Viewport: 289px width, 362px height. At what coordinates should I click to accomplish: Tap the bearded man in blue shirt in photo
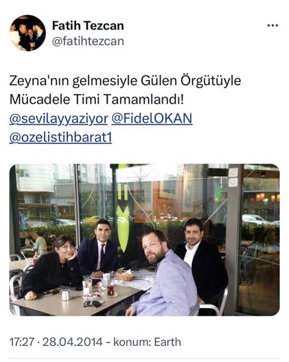coord(162,272)
